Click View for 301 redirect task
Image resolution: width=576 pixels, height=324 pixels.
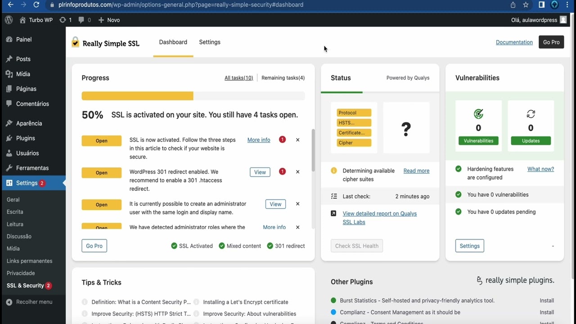pos(260,172)
